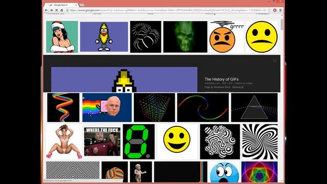Bookmark this page with the star icon
The width and height of the screenshot is (327, 184).
(x=269, y=10)
